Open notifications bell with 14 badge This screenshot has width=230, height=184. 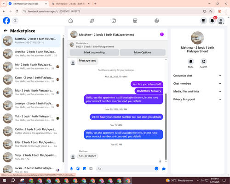[x=212, y=21]
